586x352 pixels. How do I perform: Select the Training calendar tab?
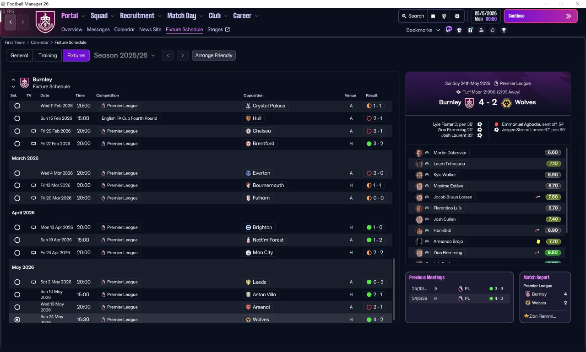pyautogui.click(x=48, y=55)
